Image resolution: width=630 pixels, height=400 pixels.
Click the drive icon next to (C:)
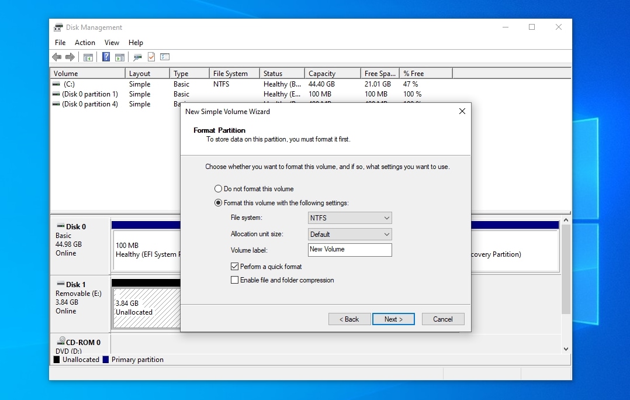[x=56, y=84]
